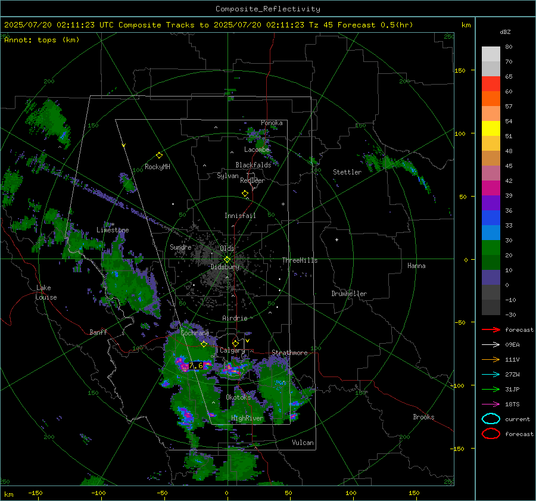
Task: Click the Okotoks label
Action: [238, 397]
